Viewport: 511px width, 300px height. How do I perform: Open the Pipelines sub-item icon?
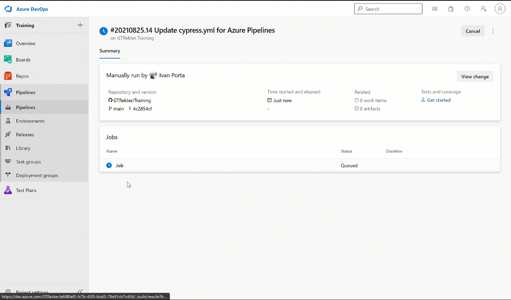click(8, 107)
